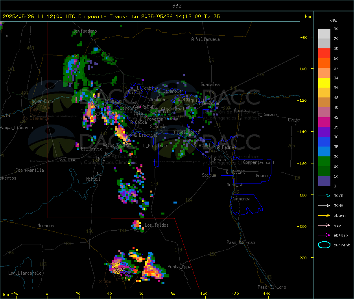The width and height of the screenshot is (354, 299).
Task: Click the 35 dBZ blue color swatch
Action: coord(324,142)
